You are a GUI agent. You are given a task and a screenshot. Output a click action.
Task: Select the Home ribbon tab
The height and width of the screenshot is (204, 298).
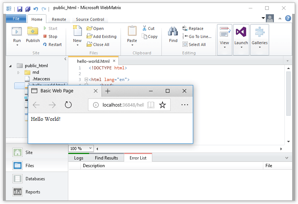click(x=37, y=19)
